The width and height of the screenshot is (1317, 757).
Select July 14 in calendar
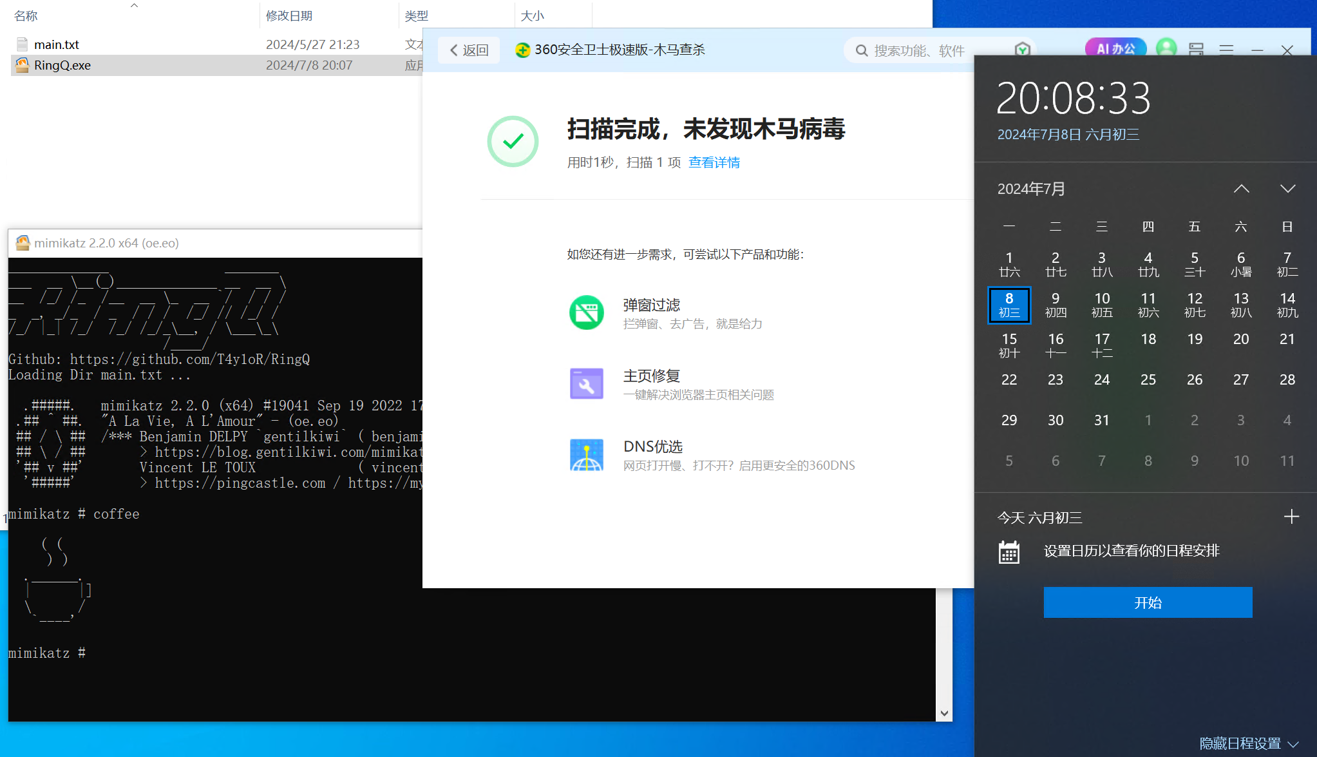click(1287, 305)
